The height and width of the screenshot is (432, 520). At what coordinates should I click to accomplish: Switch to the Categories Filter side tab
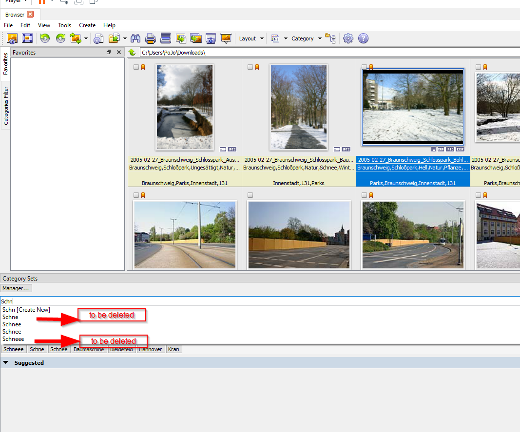[6, 106]
